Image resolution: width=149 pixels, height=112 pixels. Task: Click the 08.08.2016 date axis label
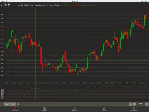(x=35, y=83)
